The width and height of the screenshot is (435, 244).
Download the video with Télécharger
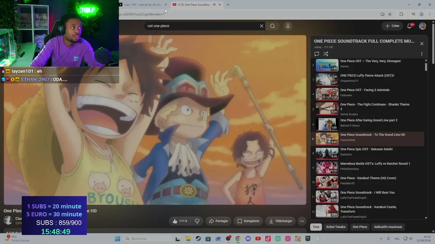(280, 221)
